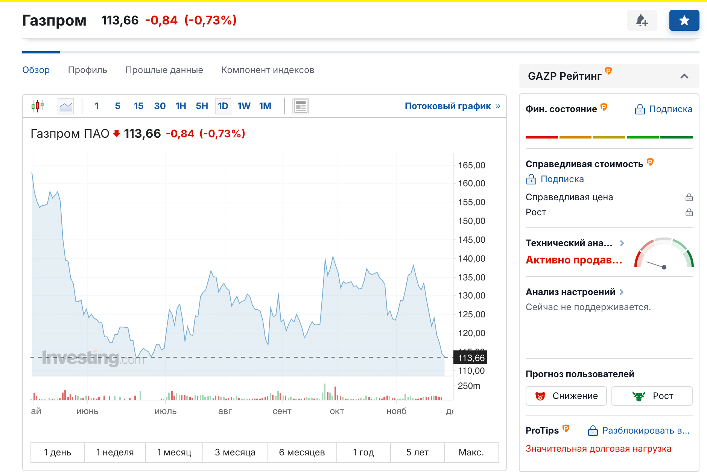Expand the Технический анализ section arrow
Image resolution: width=707 pixels, height=475 pixels.
pos(622,243)
